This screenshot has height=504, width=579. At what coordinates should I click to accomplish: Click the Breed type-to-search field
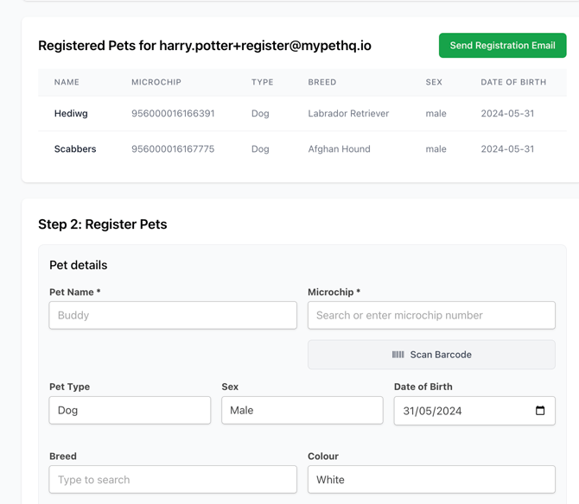click(x=173, y=479)
